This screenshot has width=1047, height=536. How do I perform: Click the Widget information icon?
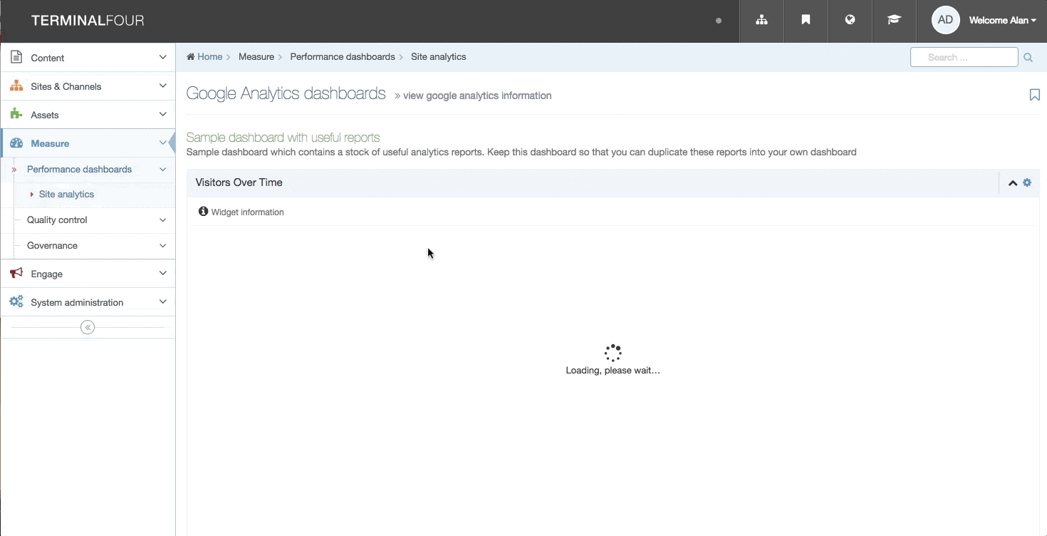tap(204, 212)
